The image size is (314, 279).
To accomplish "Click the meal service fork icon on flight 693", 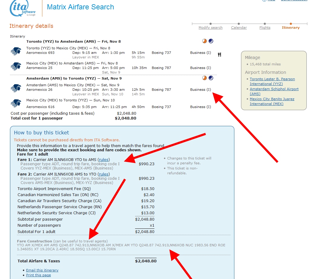I will click(x=219, y=54).
